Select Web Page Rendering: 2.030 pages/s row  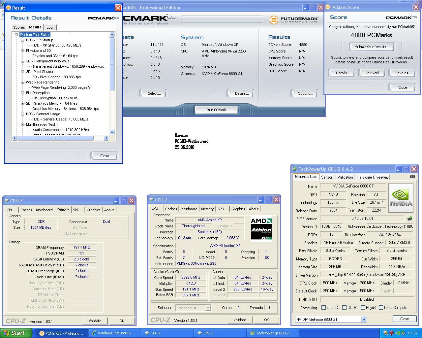[x=61, y=87]
